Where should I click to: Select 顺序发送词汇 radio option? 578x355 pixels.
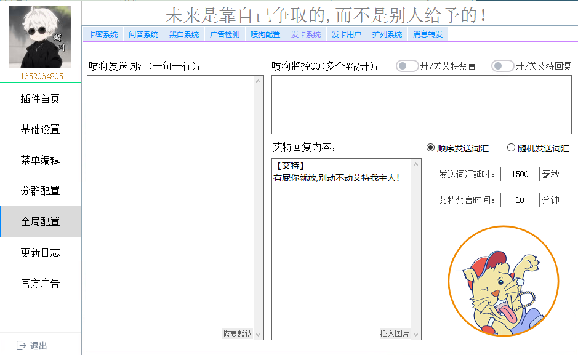430,148
